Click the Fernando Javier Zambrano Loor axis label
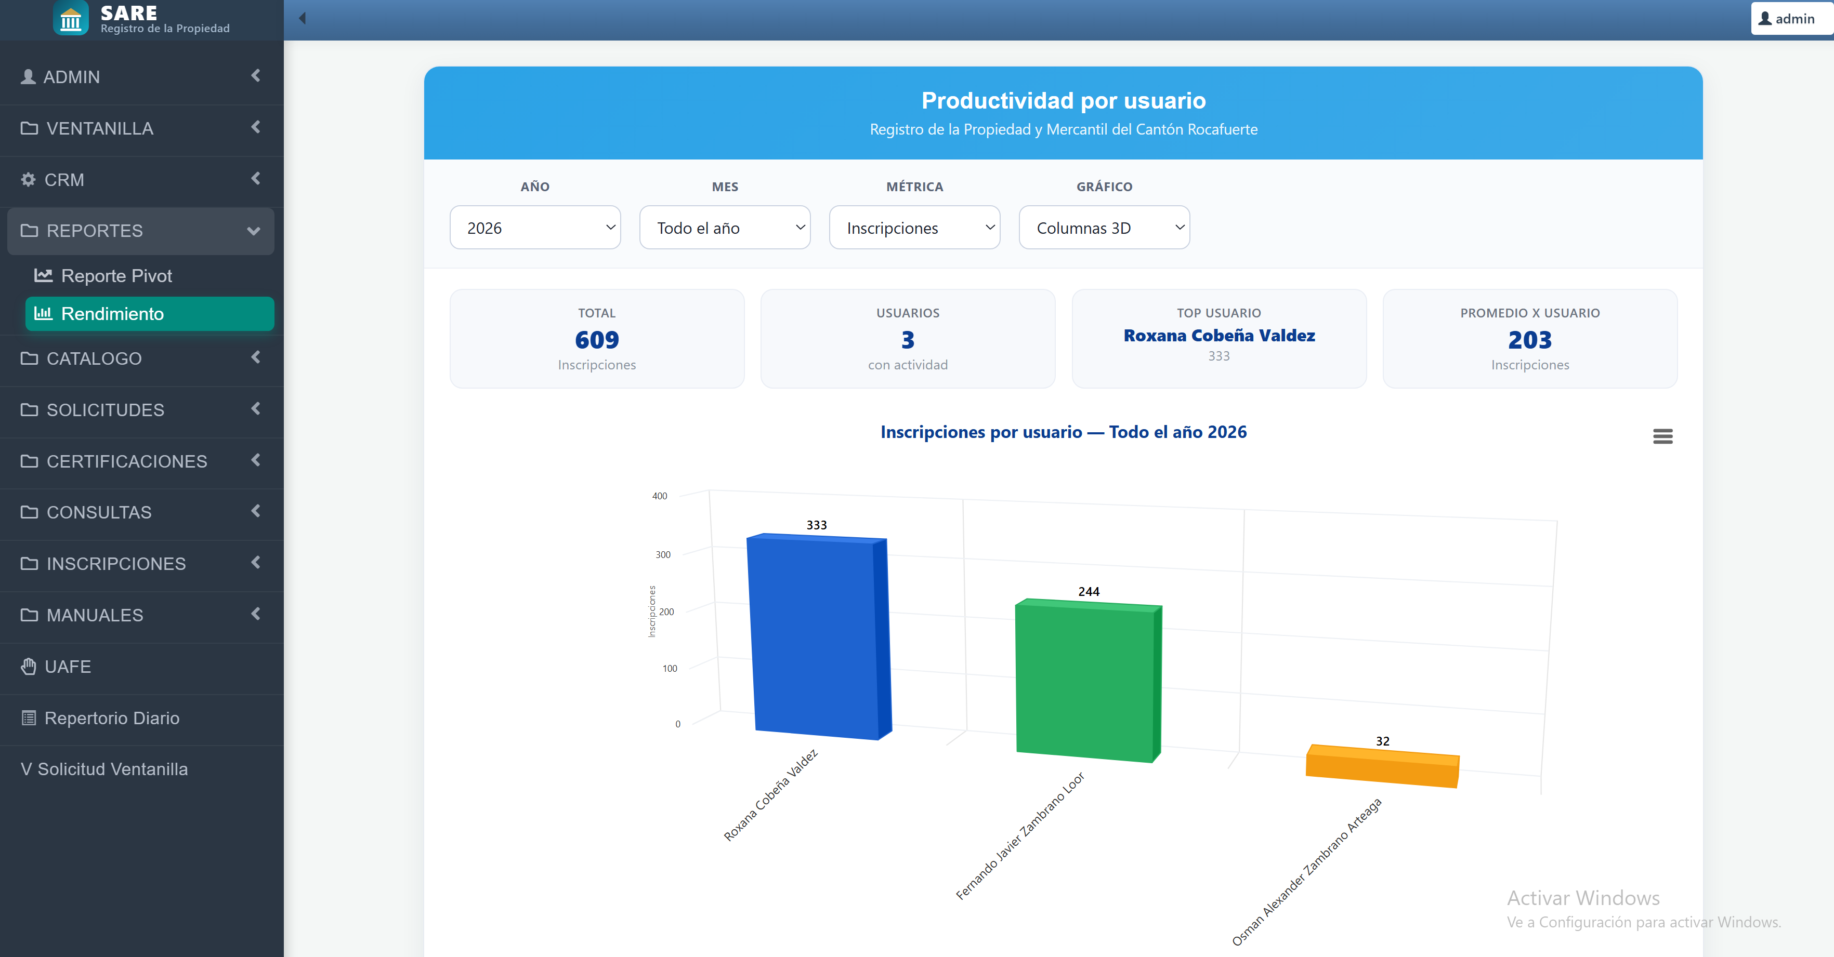 click(x=1019, y=836)
